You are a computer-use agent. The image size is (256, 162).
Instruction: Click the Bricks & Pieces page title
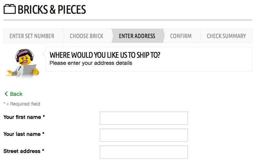click(52, 9)
